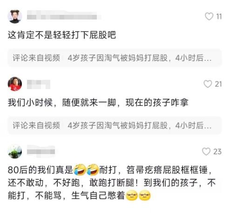Open source video link under second comment
This screenshot has width=229, height=213.
point(114,125)
